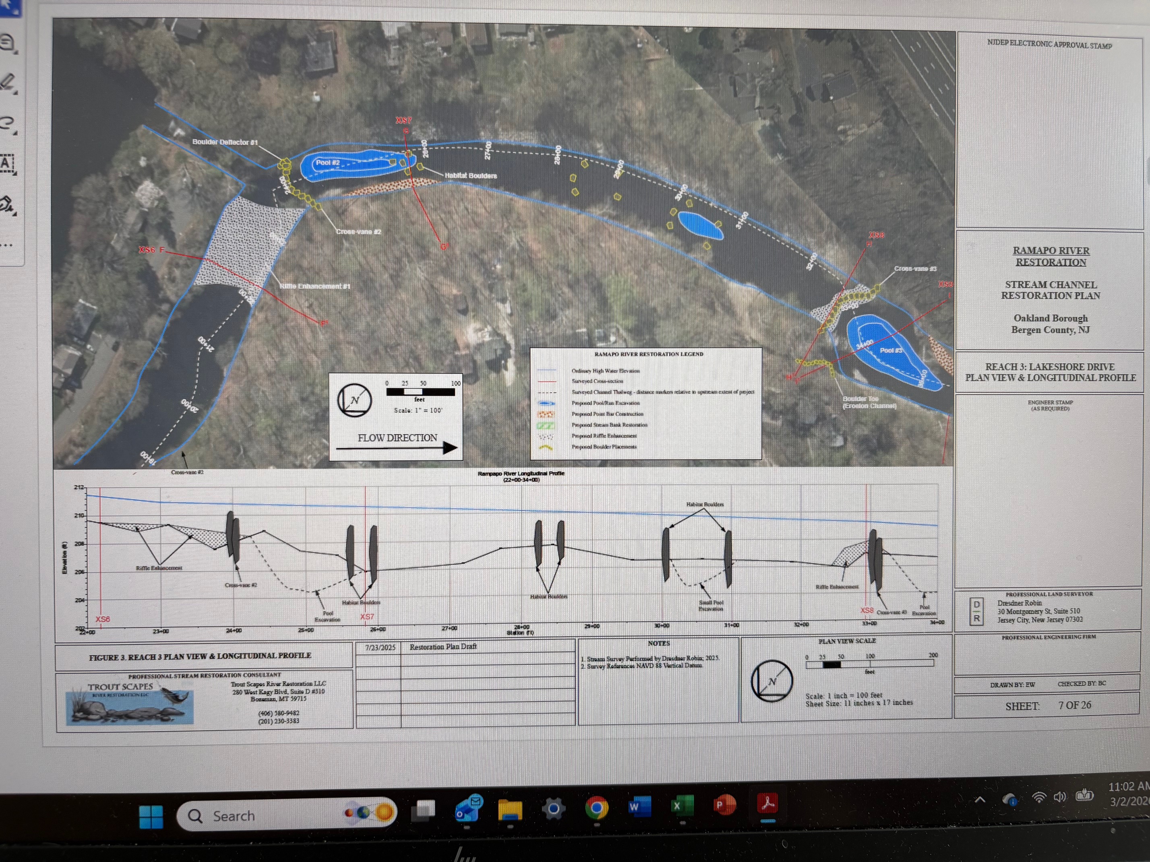The width and height of the screenshot is (1150, 862).
Task: Launch PowerPoint from the taskbar
Action: click(724, 805)
